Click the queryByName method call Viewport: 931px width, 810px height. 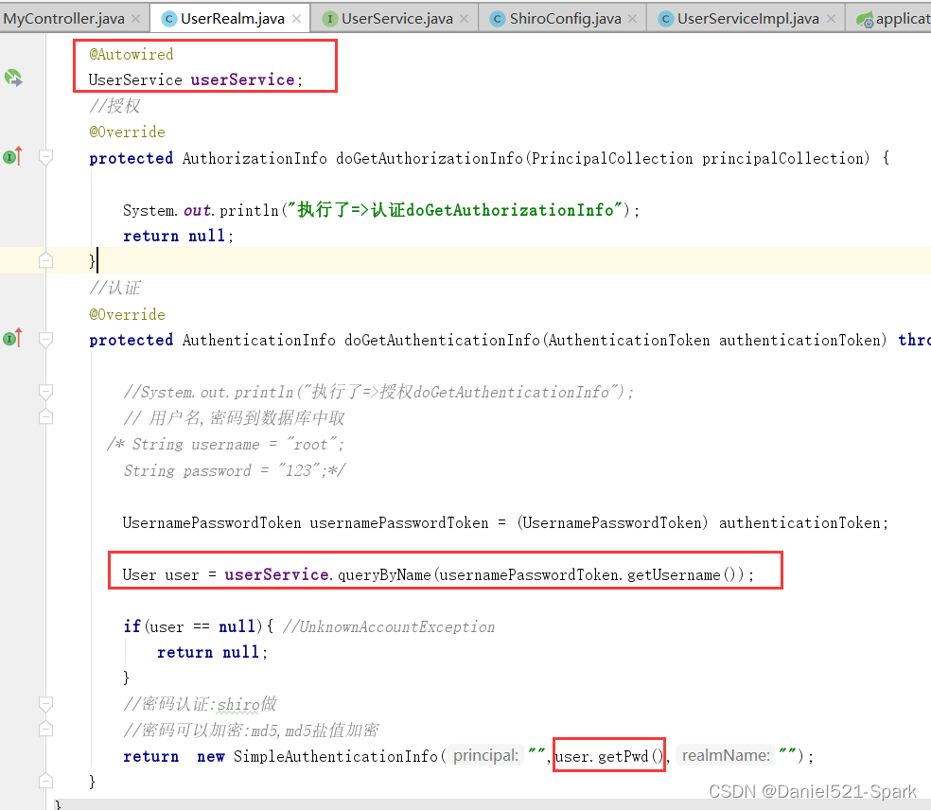click(384, 574)
